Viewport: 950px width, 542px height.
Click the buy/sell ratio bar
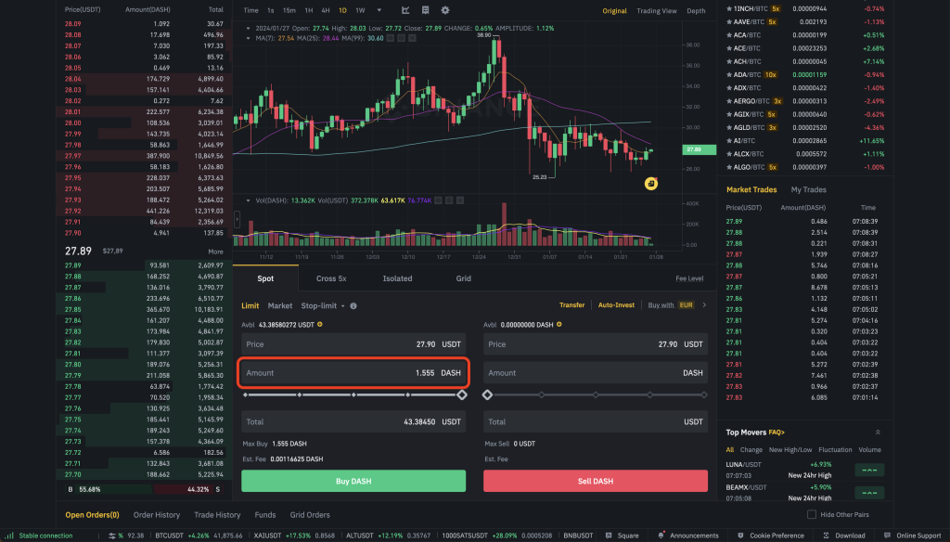[144, 489]
